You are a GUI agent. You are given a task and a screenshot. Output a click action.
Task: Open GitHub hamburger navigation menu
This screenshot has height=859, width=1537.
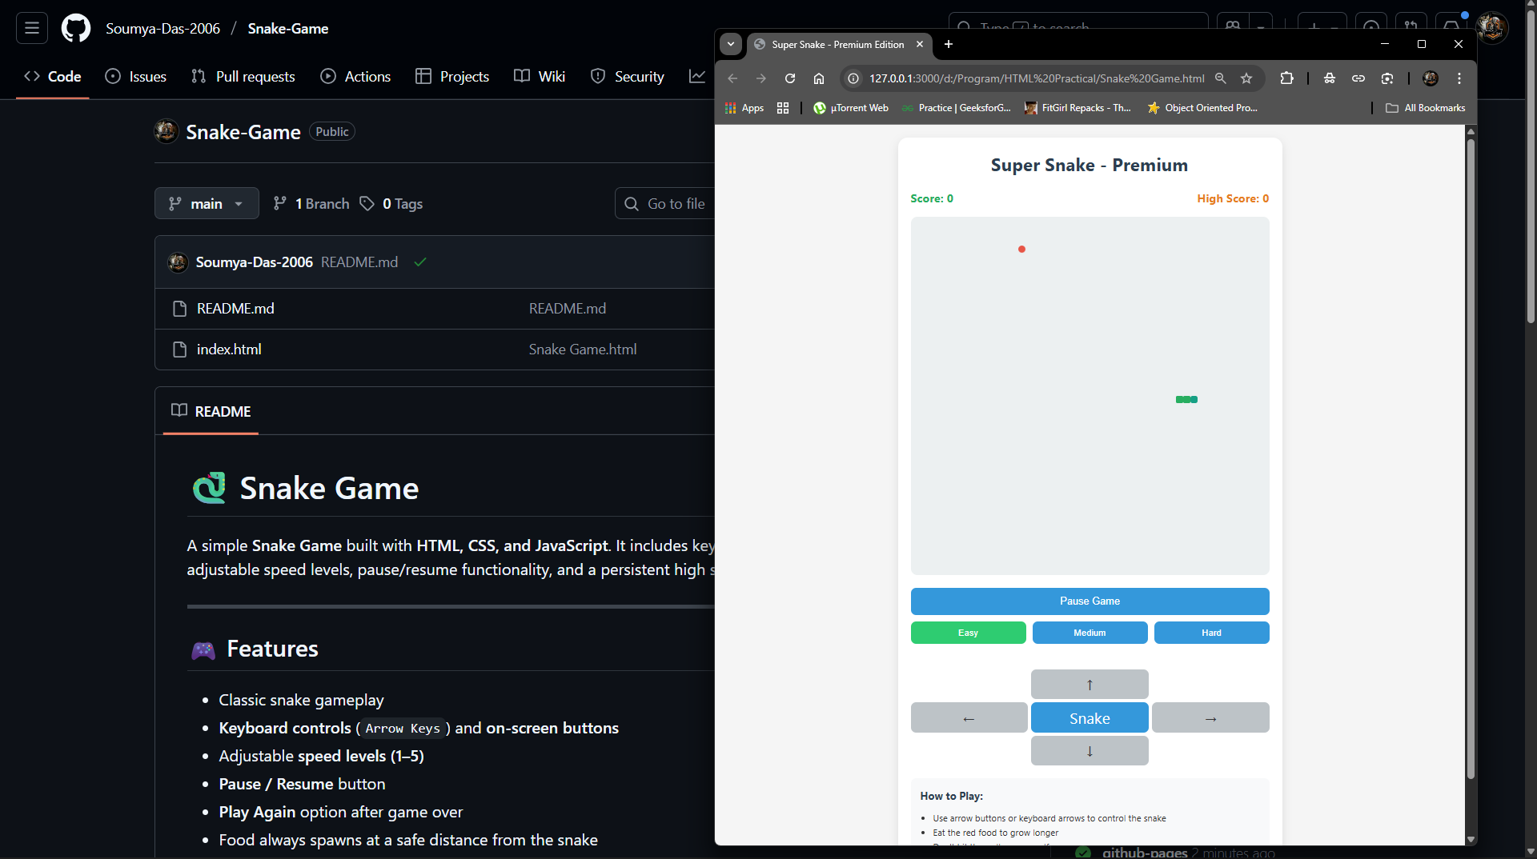coord(32,29)
